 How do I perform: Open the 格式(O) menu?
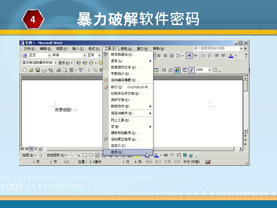[x=94, y=49]
